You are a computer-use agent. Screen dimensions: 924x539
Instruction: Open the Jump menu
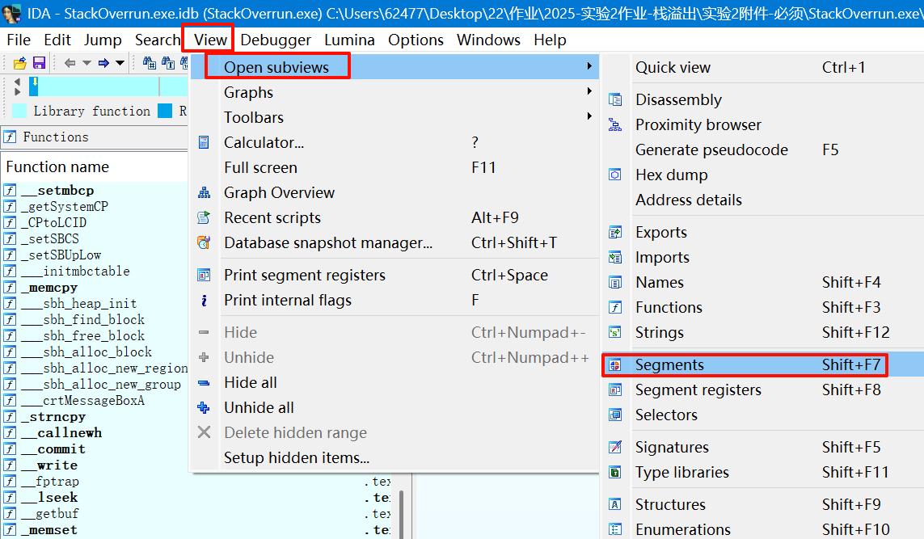click(103, 40)
